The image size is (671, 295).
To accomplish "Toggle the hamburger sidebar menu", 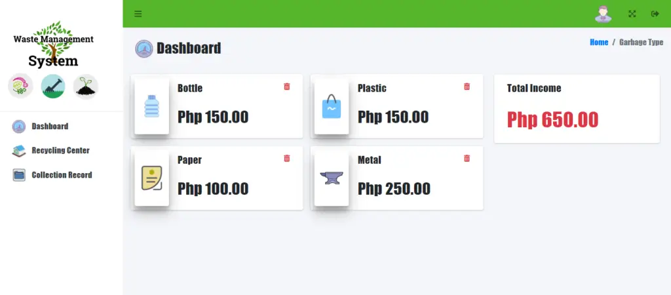I will click(x=138, y=14).
